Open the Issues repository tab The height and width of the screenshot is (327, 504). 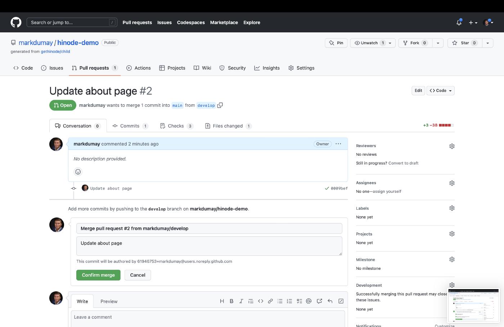pos(52,68)
